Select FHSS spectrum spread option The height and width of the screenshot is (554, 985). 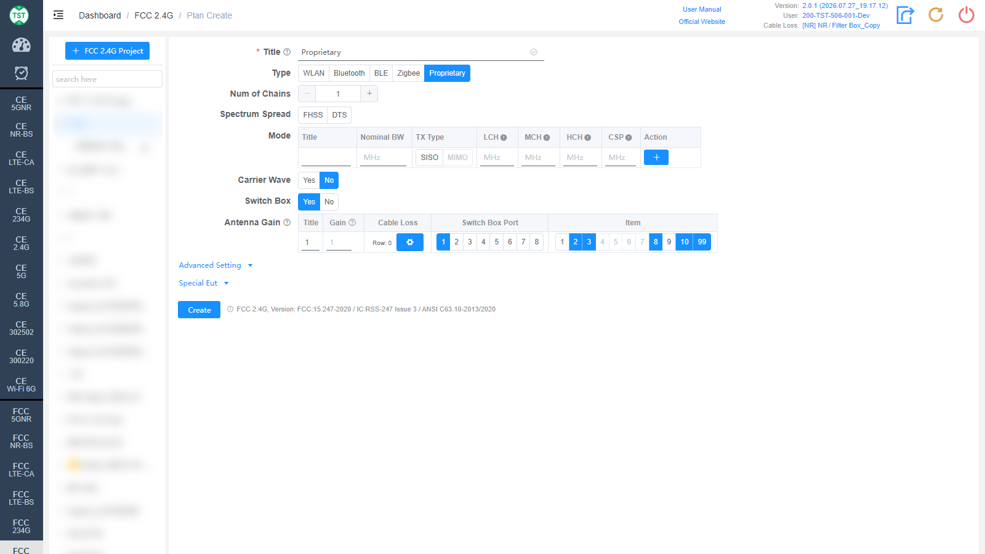(x=313, y=115)
